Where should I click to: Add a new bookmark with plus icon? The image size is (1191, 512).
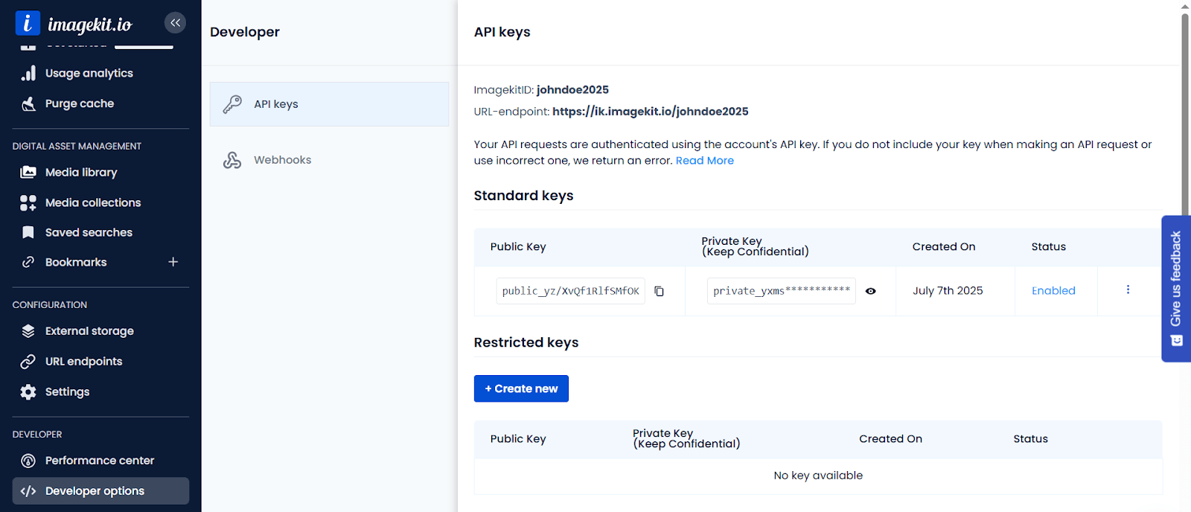coord(173,262)
